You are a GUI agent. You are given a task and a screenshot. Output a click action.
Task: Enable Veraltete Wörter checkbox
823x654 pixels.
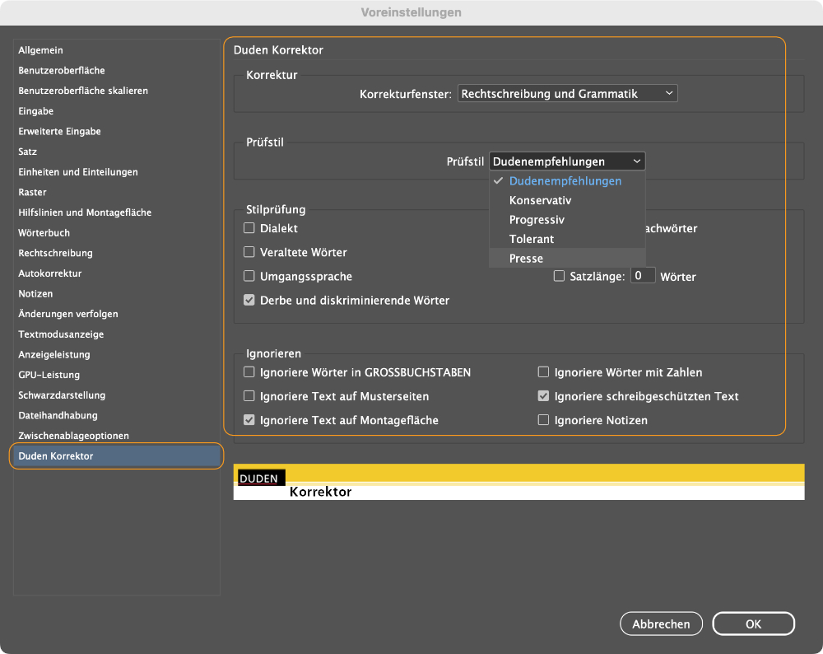(249, 252)
